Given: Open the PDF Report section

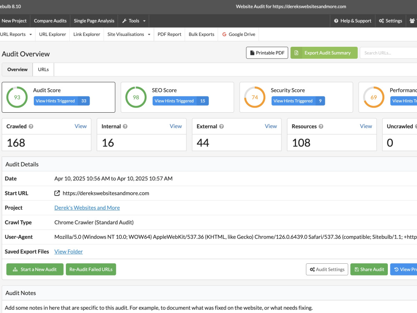Looking at the screenshot, I should 169,34.
